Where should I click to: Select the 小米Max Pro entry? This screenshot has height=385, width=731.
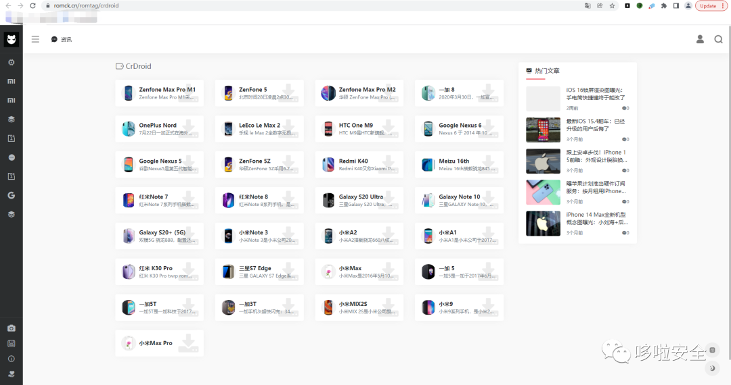tap(160, 344)
